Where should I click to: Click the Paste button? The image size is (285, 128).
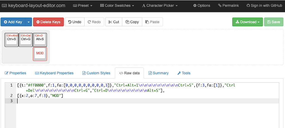(152, 22)
